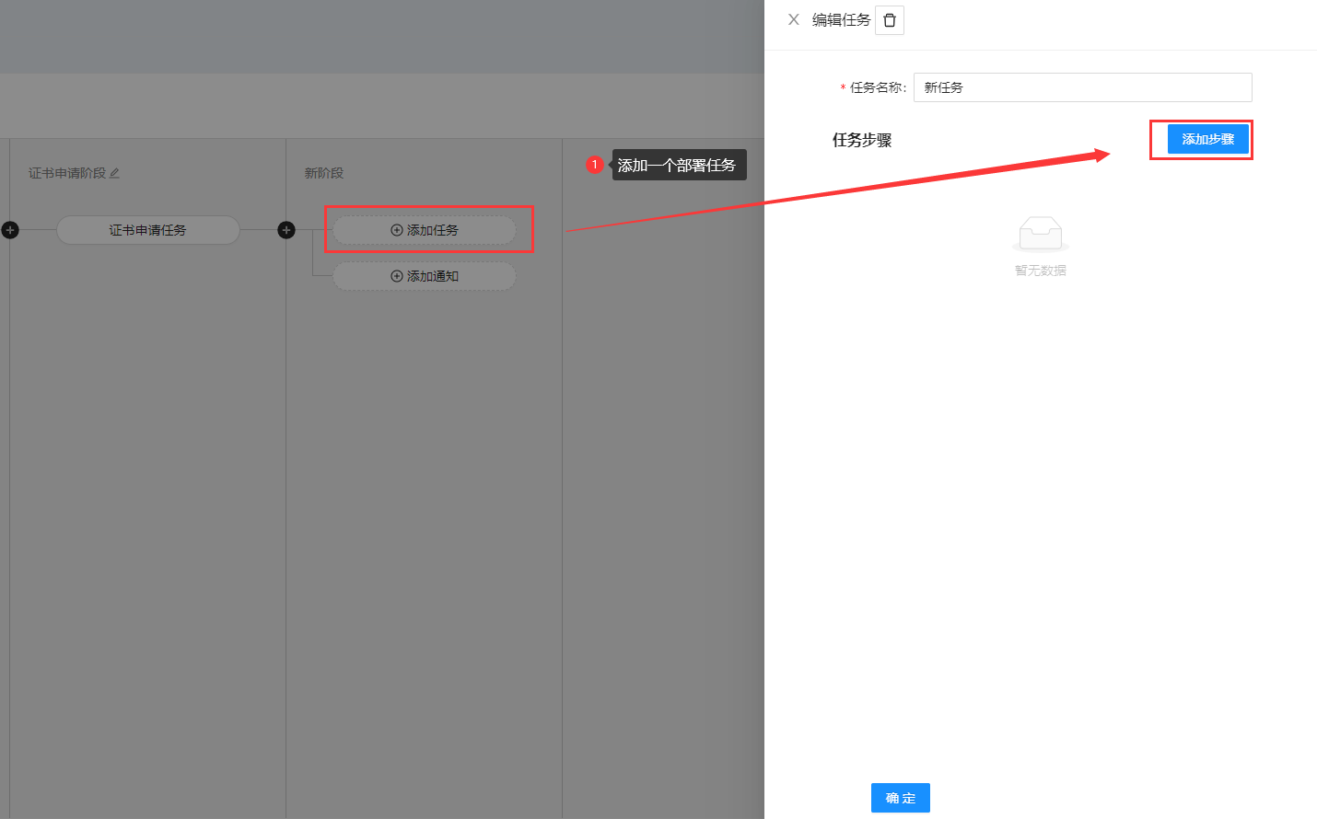Image resolution: width=1317 pixels, height=819 pixels.
Task: Click the plus icon inside 添加任务
Action: pyautogui.click(x=397, y=230)
